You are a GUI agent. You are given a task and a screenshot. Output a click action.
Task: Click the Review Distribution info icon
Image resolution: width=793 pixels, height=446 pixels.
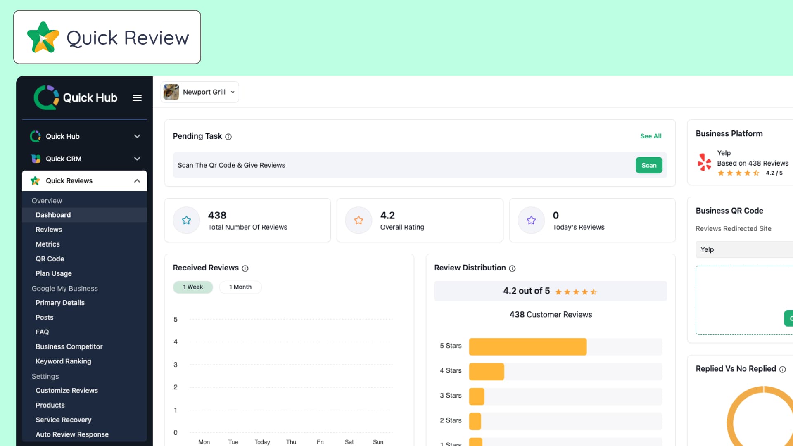(512, 268)
